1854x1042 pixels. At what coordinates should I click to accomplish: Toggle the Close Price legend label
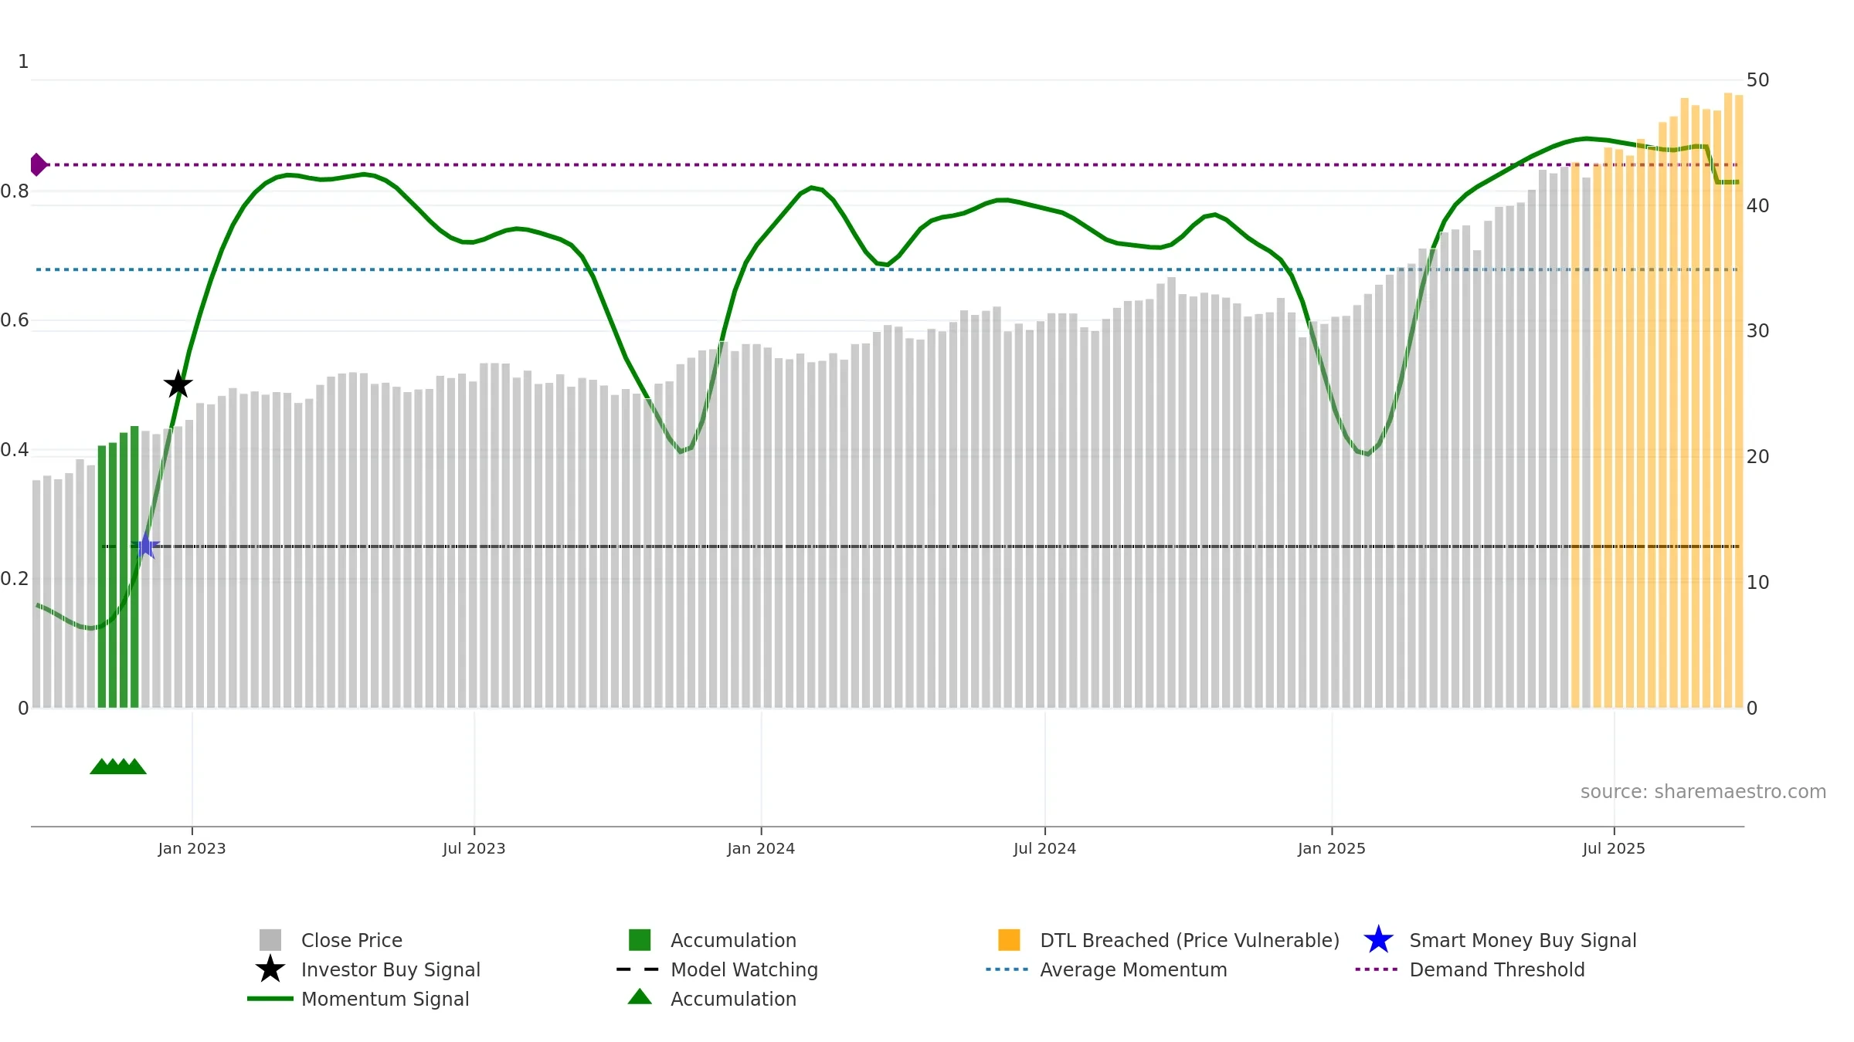(351, 940)
